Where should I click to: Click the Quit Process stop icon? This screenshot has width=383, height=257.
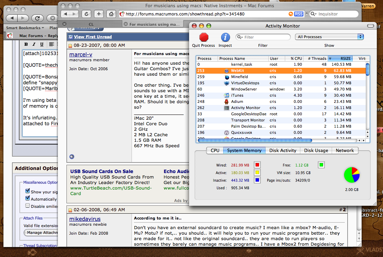point(204,38)
